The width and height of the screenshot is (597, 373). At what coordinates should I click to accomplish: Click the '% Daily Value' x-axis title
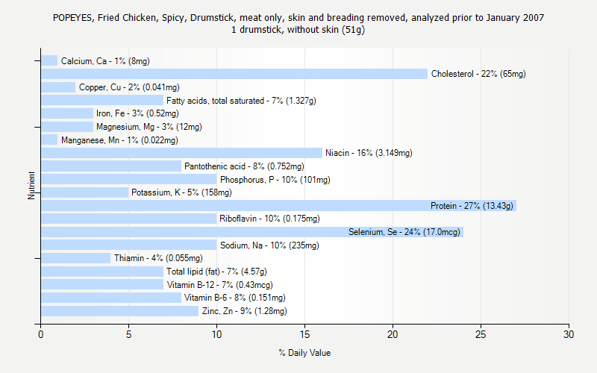click(304, 353)
